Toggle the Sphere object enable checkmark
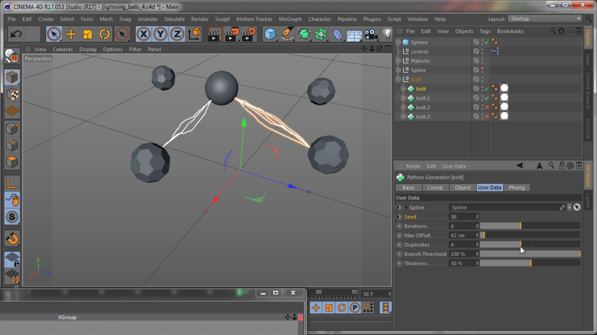 pyautogui.click(x=487, y=42)
